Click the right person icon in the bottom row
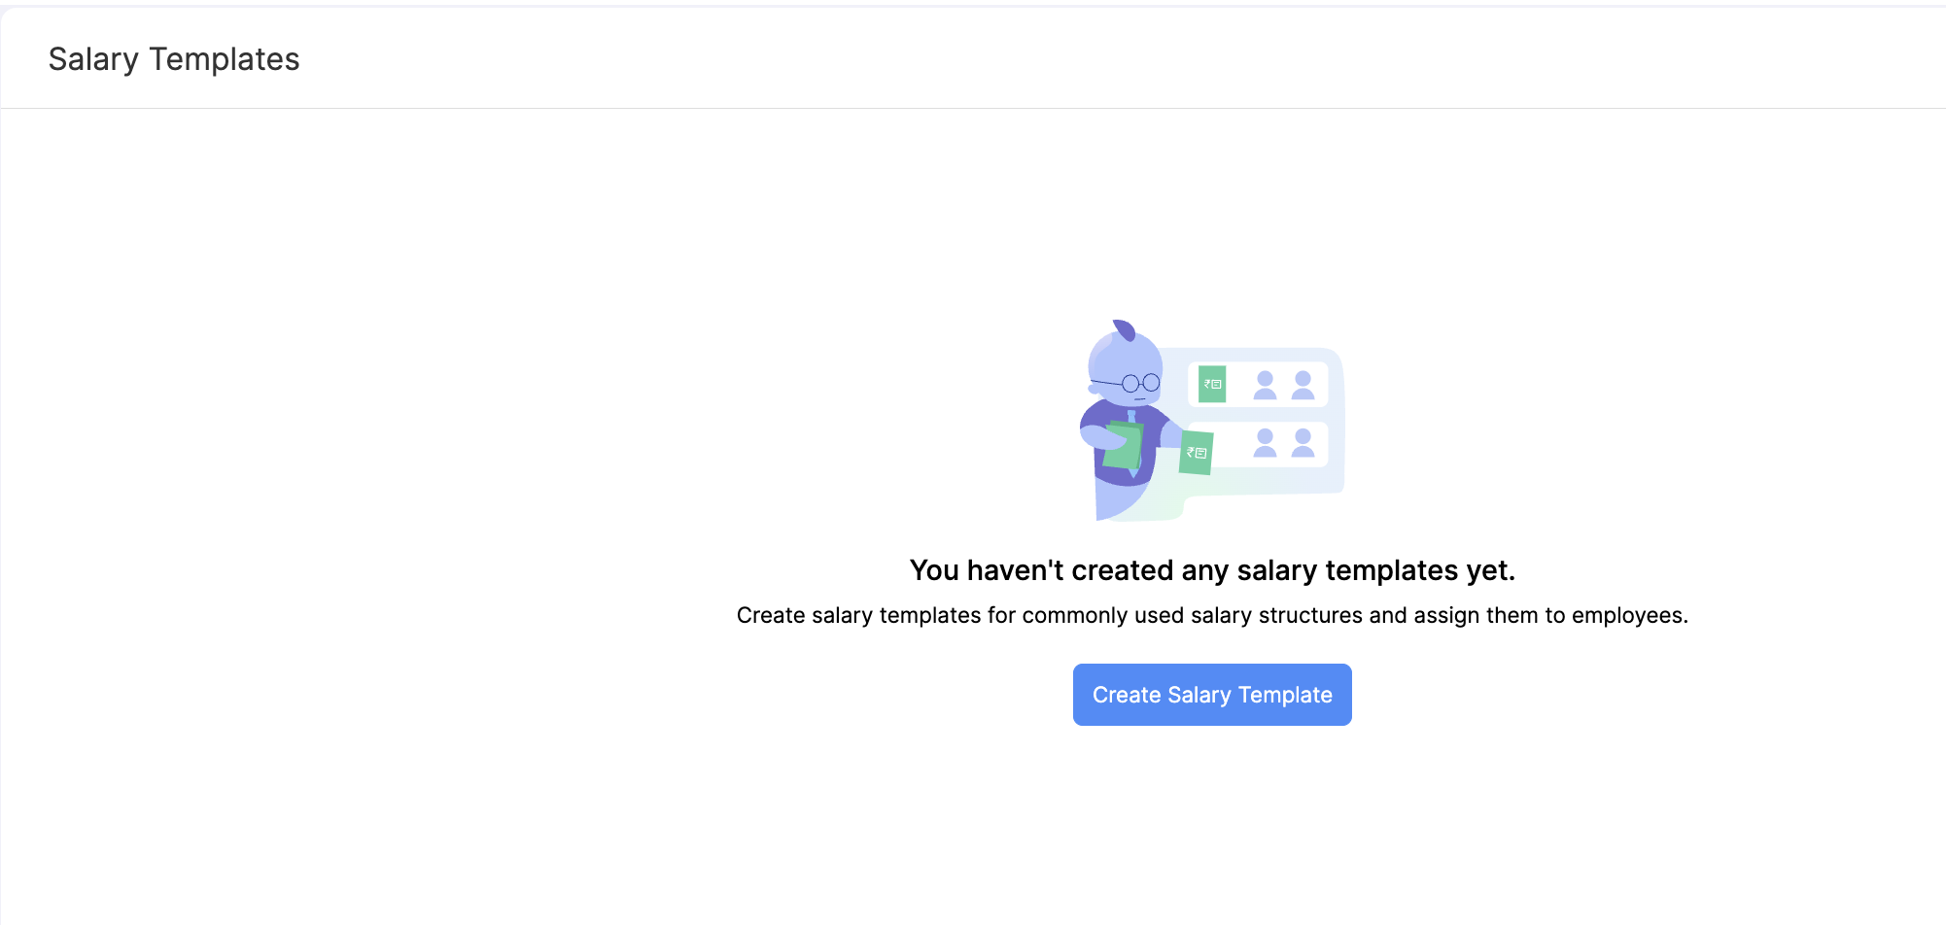 [1303, 443]
